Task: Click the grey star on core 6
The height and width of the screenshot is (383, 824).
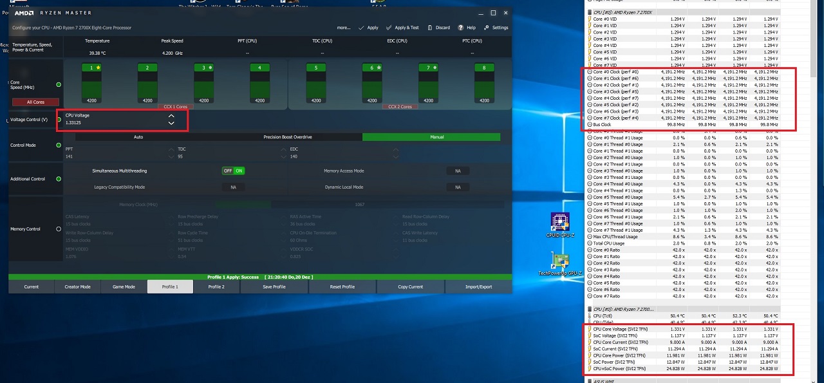Action: pos(379,68)
